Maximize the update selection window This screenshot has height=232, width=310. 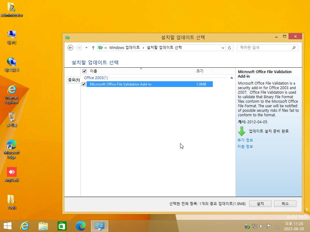tap(285, 37)
